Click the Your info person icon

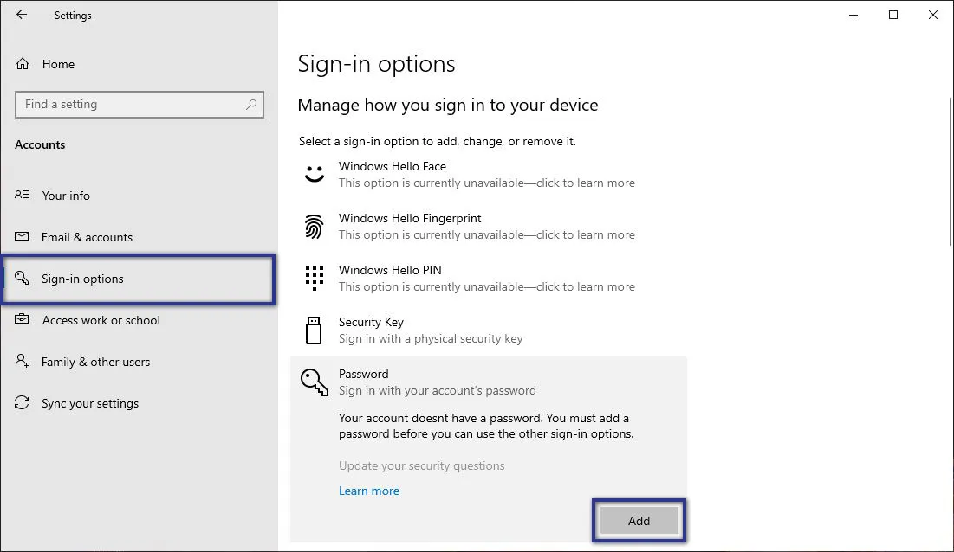point(22,195)
